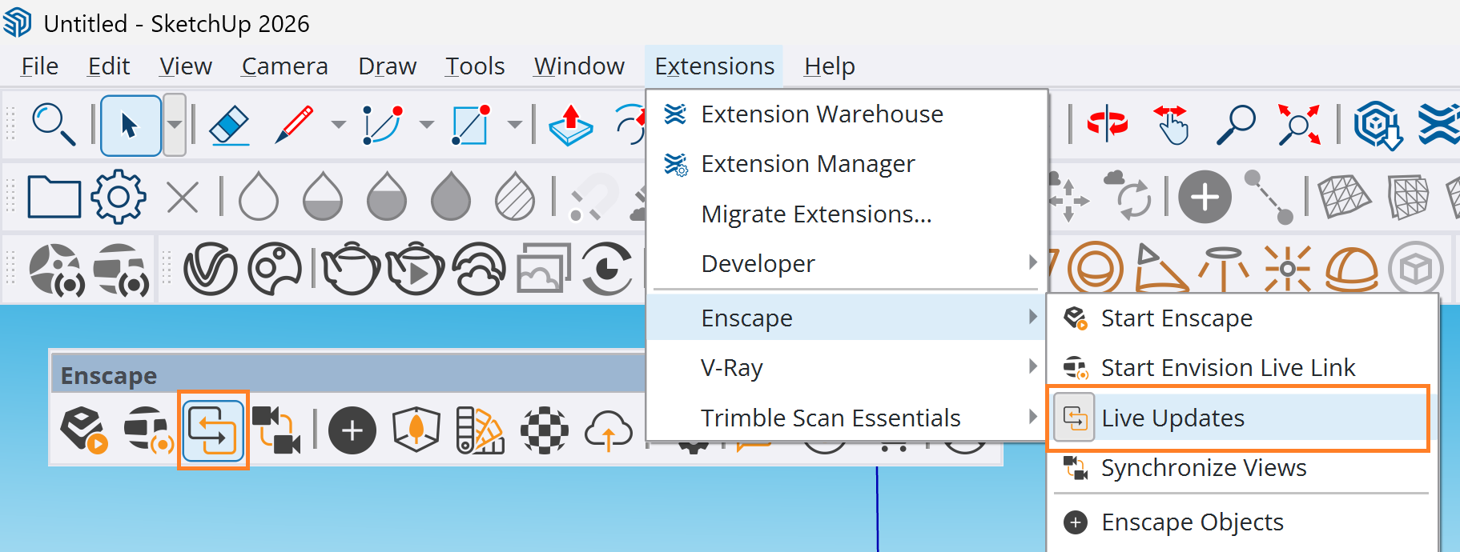Select the Search magnifier tool in toolbar

(x=53, y=125)
